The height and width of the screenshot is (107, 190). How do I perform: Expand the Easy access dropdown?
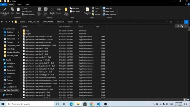(76, 11)
